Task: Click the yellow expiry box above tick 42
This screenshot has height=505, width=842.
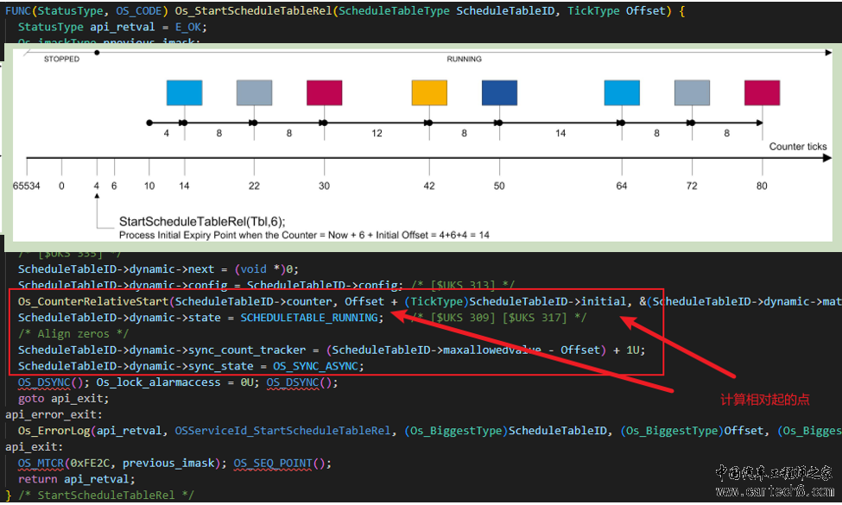Action: [x=429, y=93]
